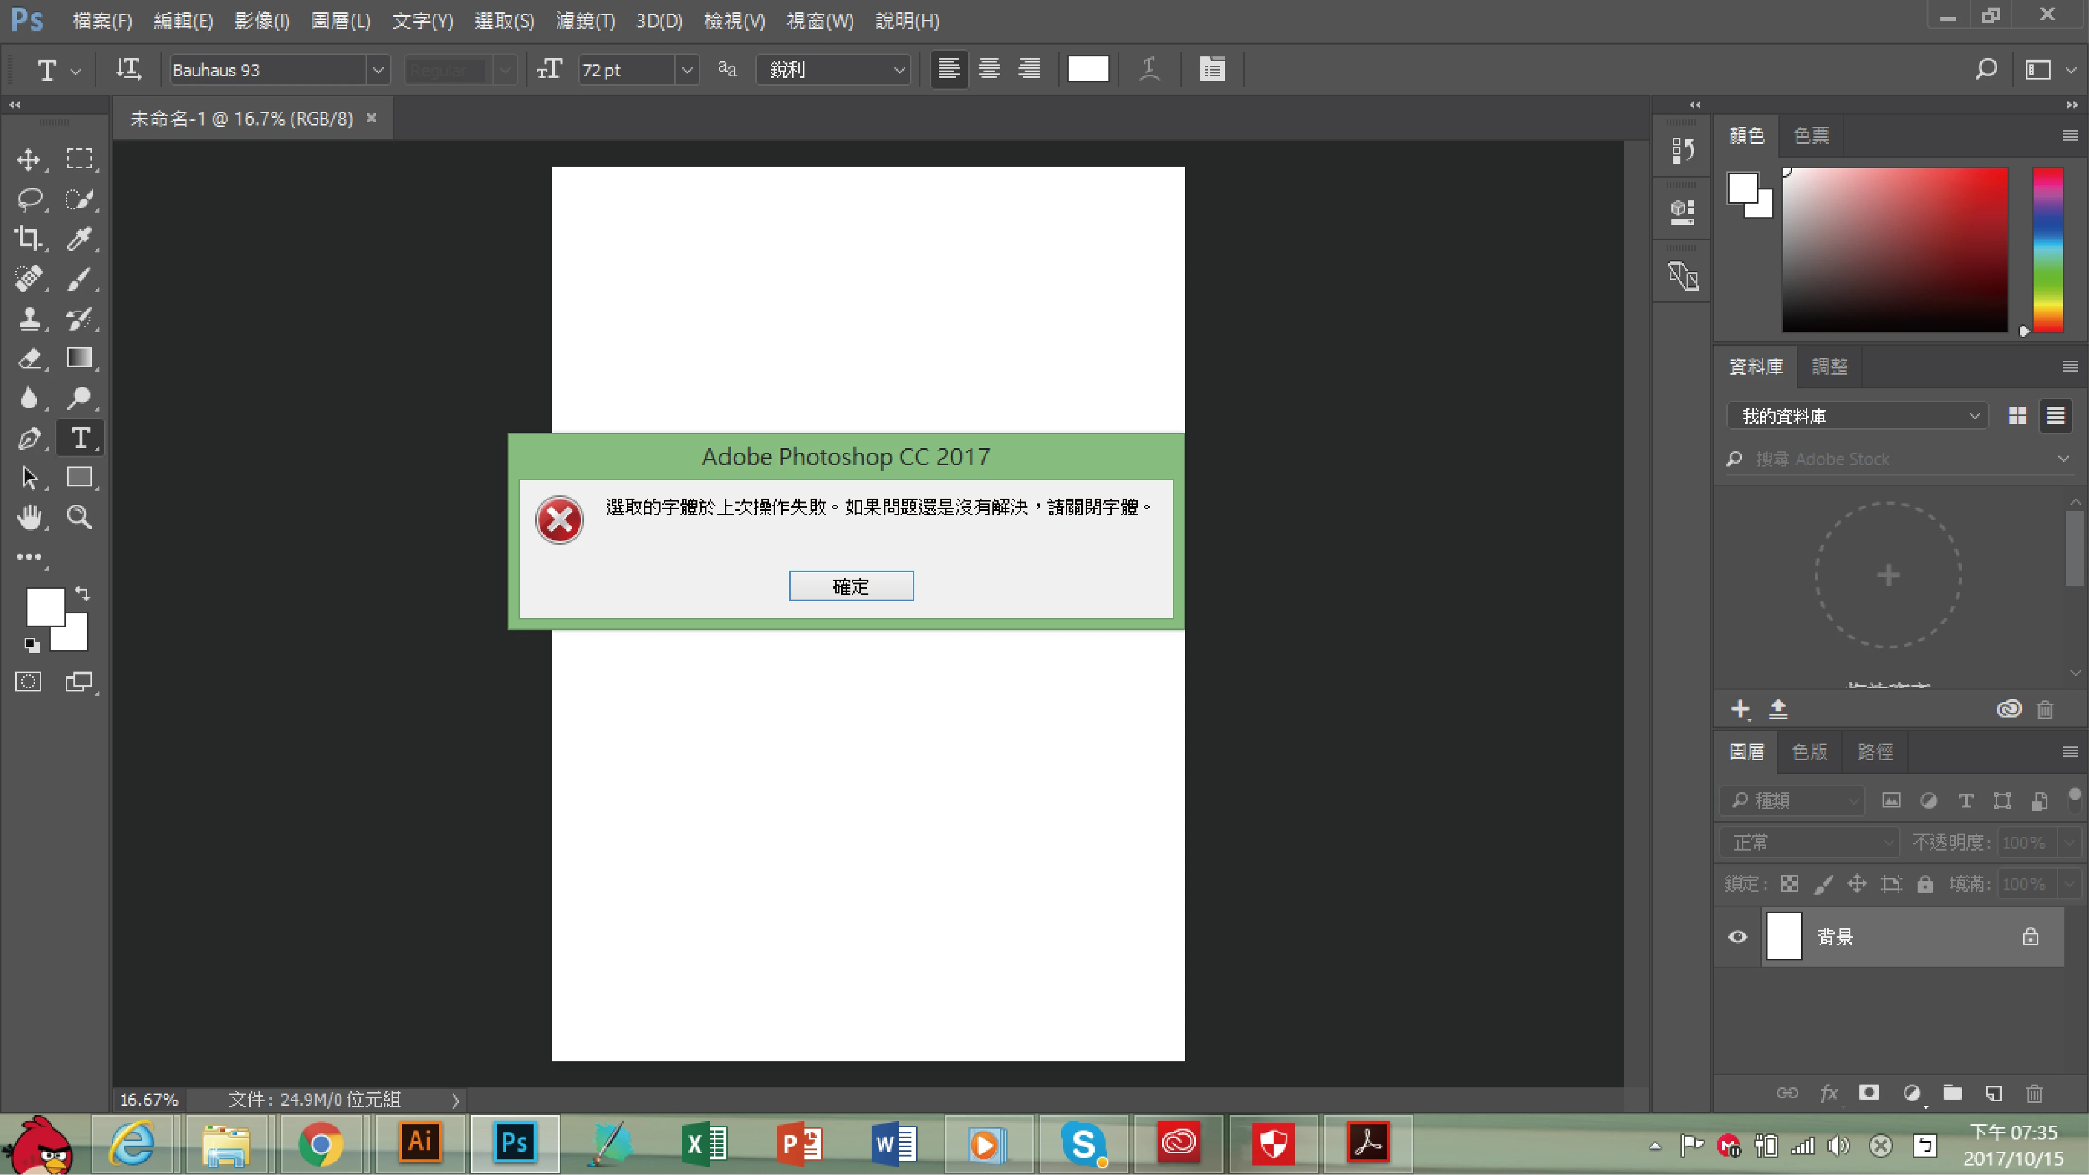
Task: Open the 濾鏡(T) menu
Action: pos(585,21)
